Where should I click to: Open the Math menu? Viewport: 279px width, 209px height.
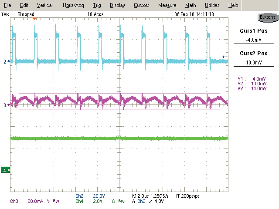(x=190, y=5)
